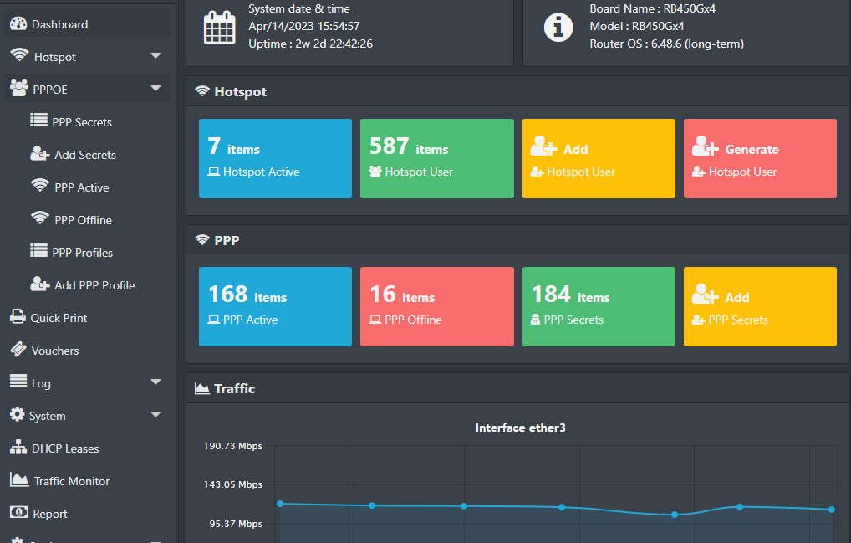This screenshot has width=851, height=543.
Task: Expand the System menu arrow
Action: [155, 414]
